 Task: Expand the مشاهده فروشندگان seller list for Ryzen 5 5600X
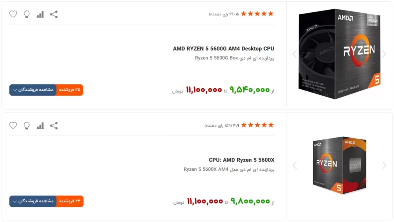point(32,201)
